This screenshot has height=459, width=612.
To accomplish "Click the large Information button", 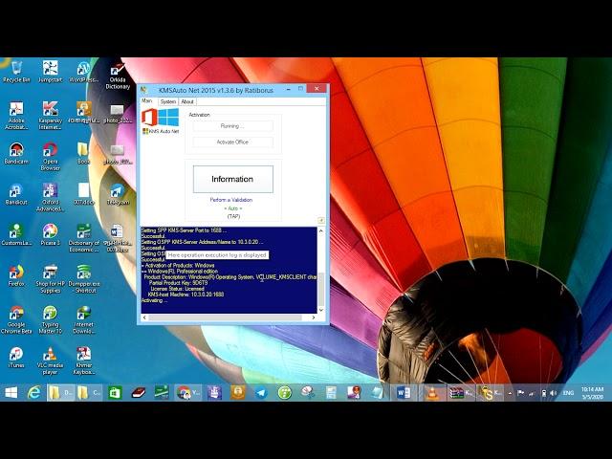I will pos(232,179).
